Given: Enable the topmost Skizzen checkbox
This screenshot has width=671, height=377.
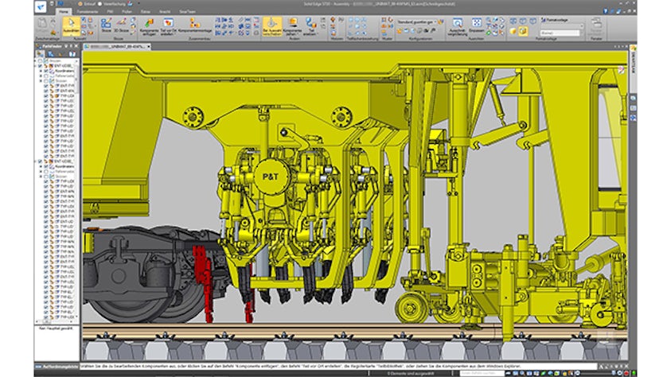Looking at the screenshot, I should pos(41,60).
